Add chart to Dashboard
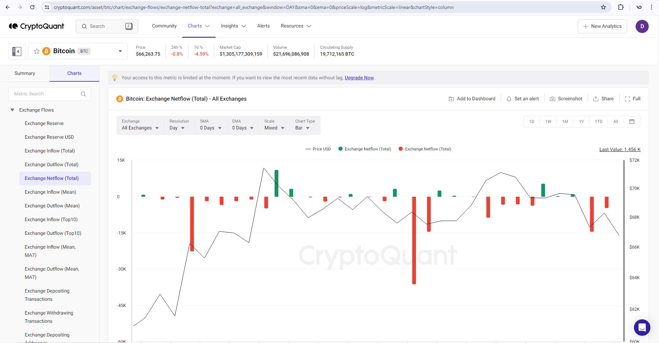659x343 pixels. point(472,99)
